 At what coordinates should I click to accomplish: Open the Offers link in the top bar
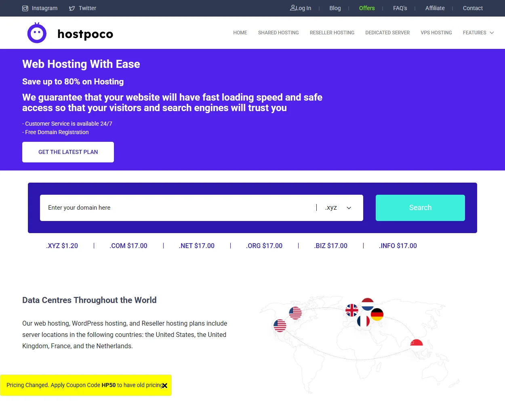click(x=367, y=8)
